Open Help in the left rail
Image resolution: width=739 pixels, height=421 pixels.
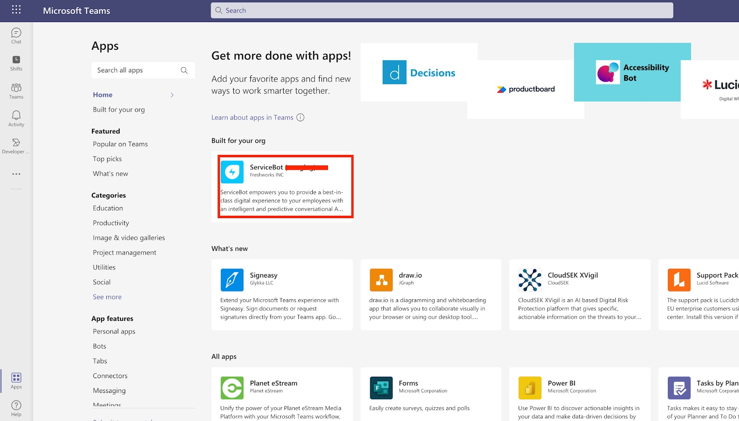pos(16,409)
